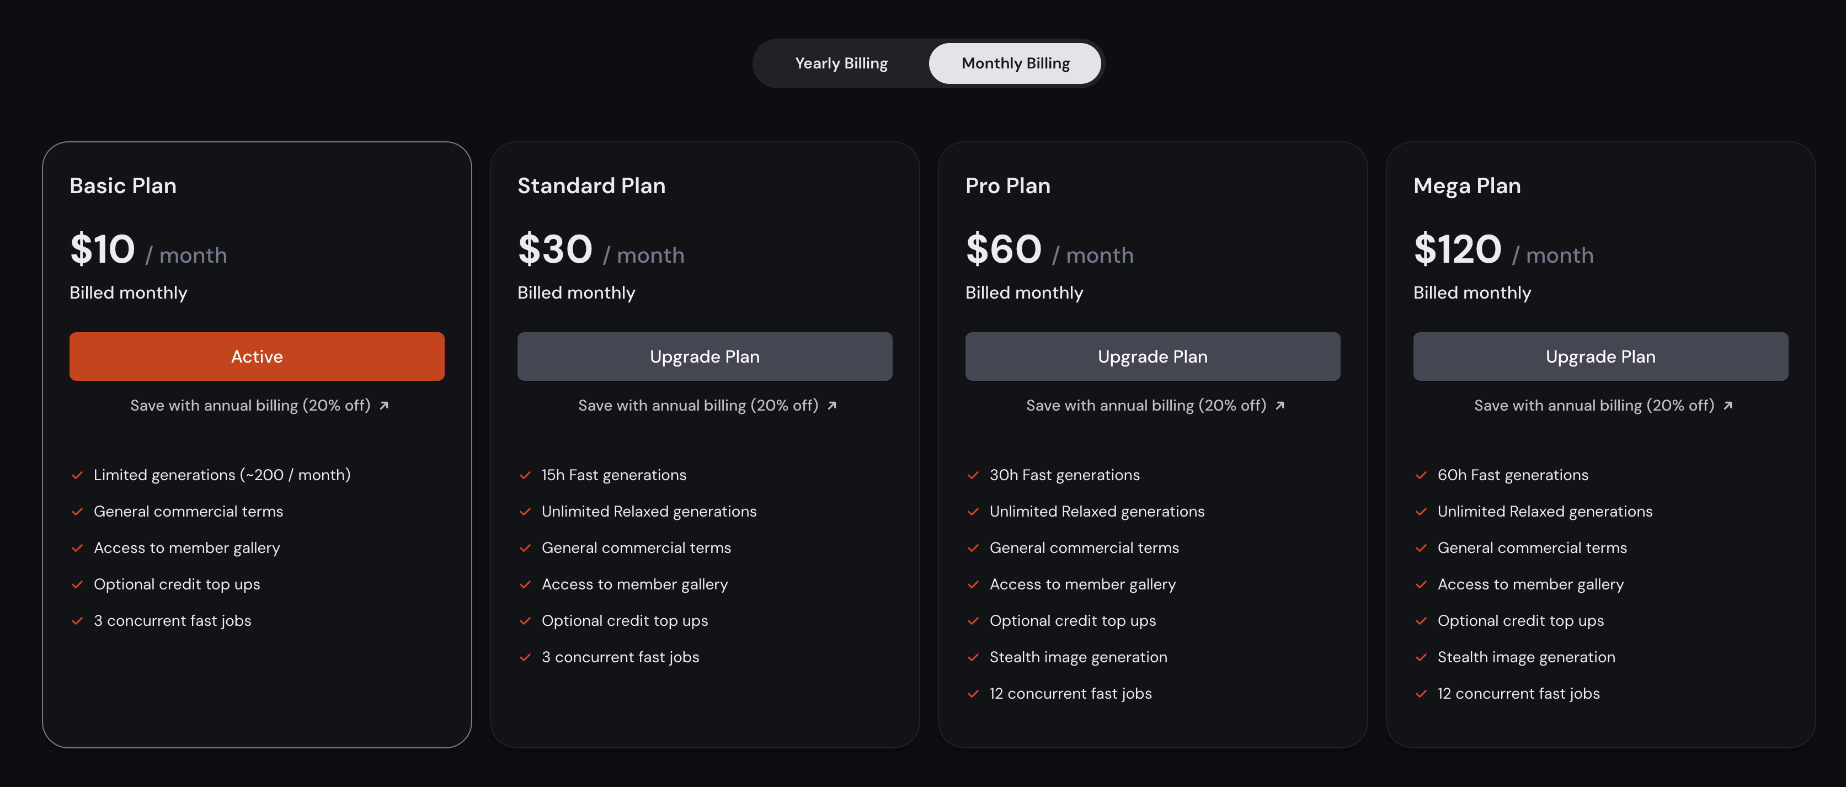Viewport: 1846px width, 787px height.
Task: Click the arrow icon beside Pro Plan annual savings
Action: point(1280,406)
